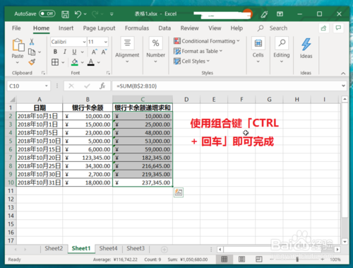This screenshot has width=353, height=268.
Task: Open the Editing group button
Action: (x=282, y=50)
